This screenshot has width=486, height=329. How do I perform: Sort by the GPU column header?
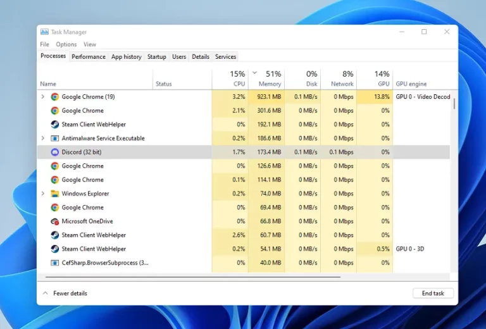point(375,79)
